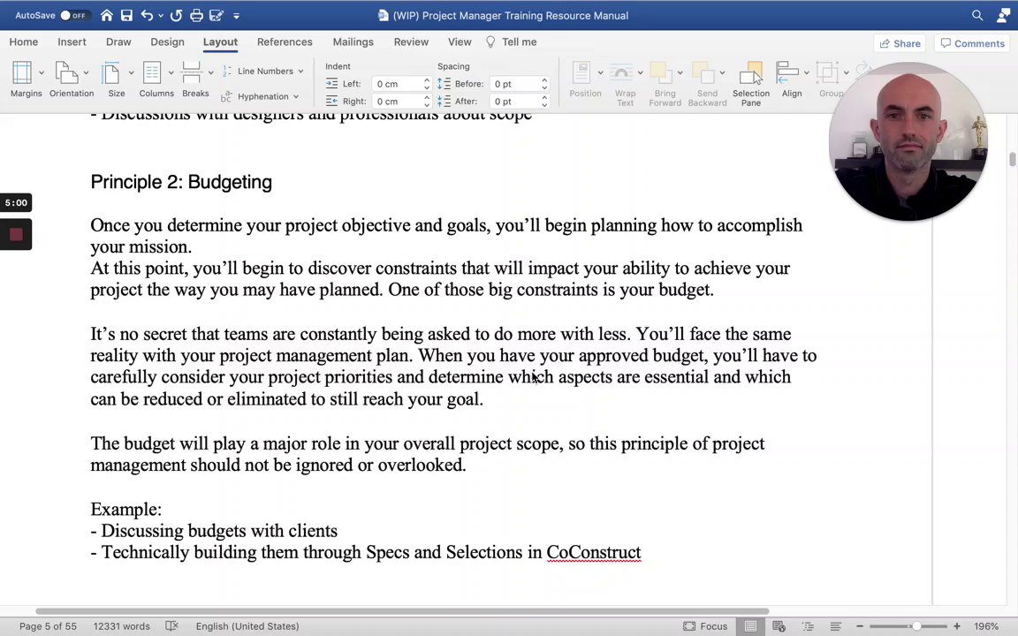Zoom in with the plus button
The image size is (1018, 636).
956,626
